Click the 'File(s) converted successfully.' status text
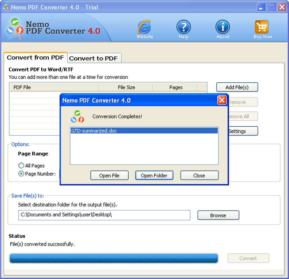The height and width of the screenshot is (279, 289). (x=42, y=244)
